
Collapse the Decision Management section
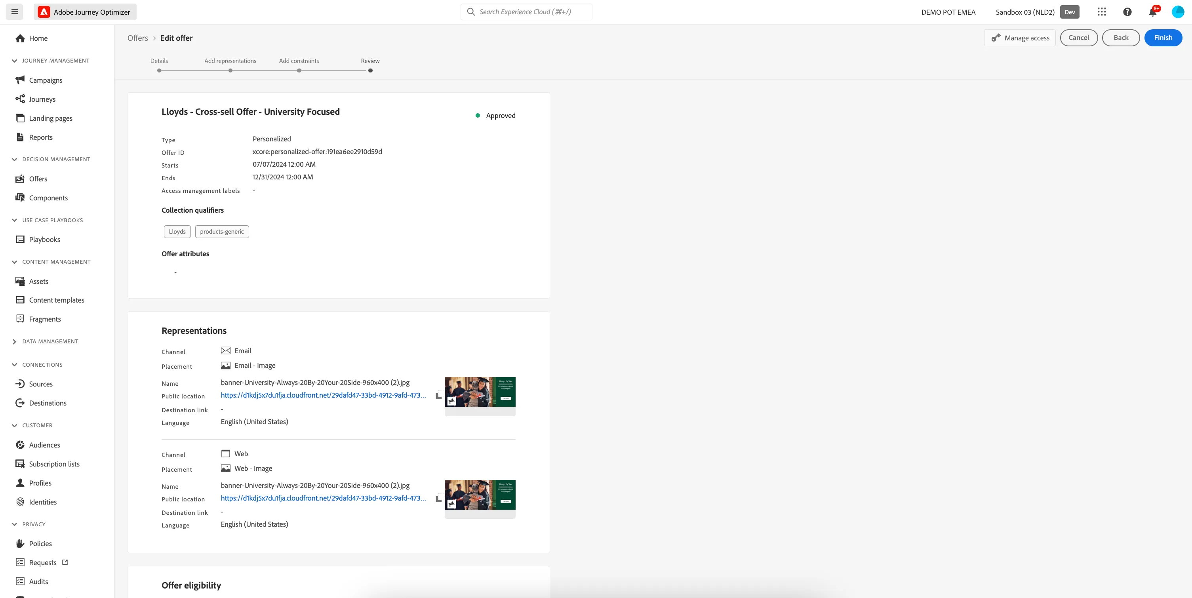click(14, 159)
